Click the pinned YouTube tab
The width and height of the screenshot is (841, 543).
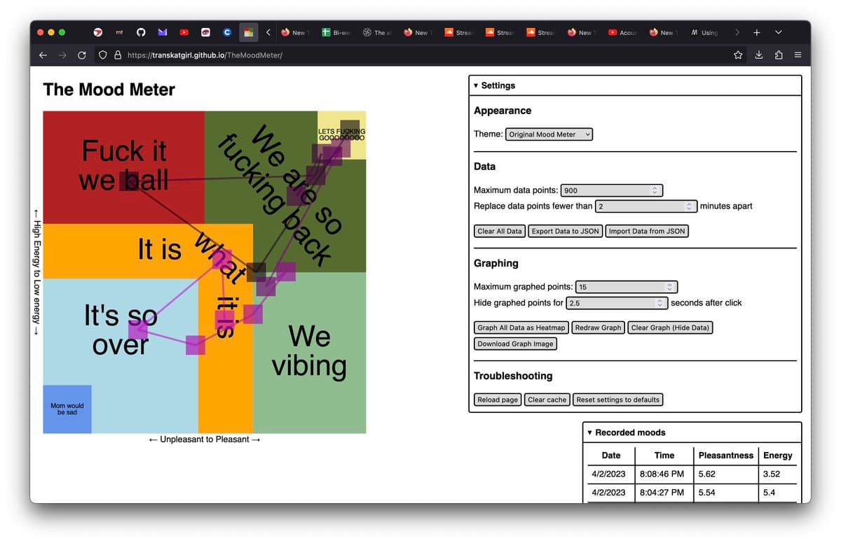click(184, 33)
